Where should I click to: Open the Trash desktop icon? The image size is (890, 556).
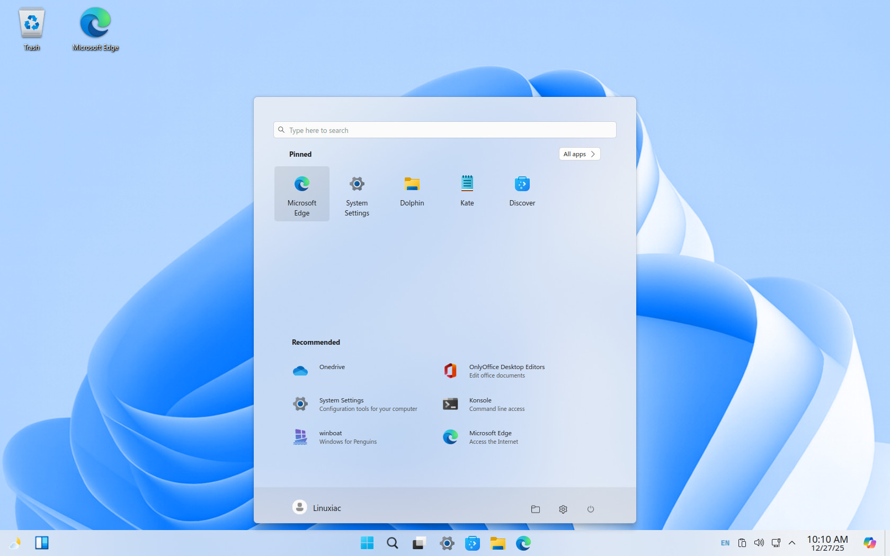click(32, 30)
